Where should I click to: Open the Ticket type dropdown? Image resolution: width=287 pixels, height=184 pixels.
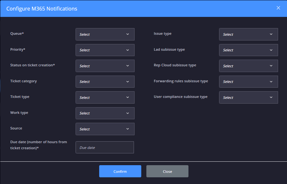(105, 97)
